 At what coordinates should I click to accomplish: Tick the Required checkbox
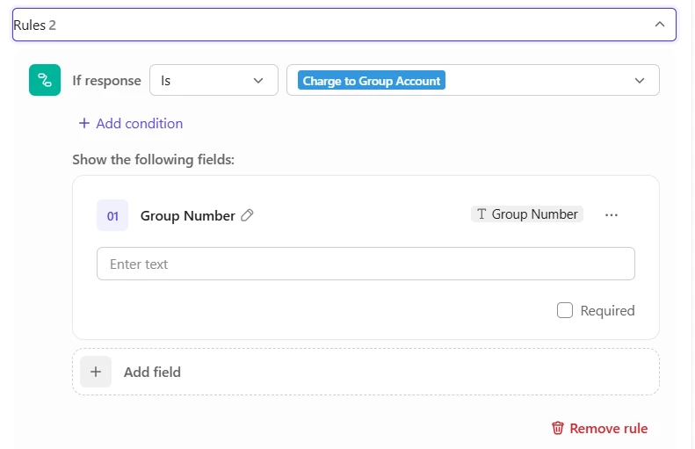(565, 310)
